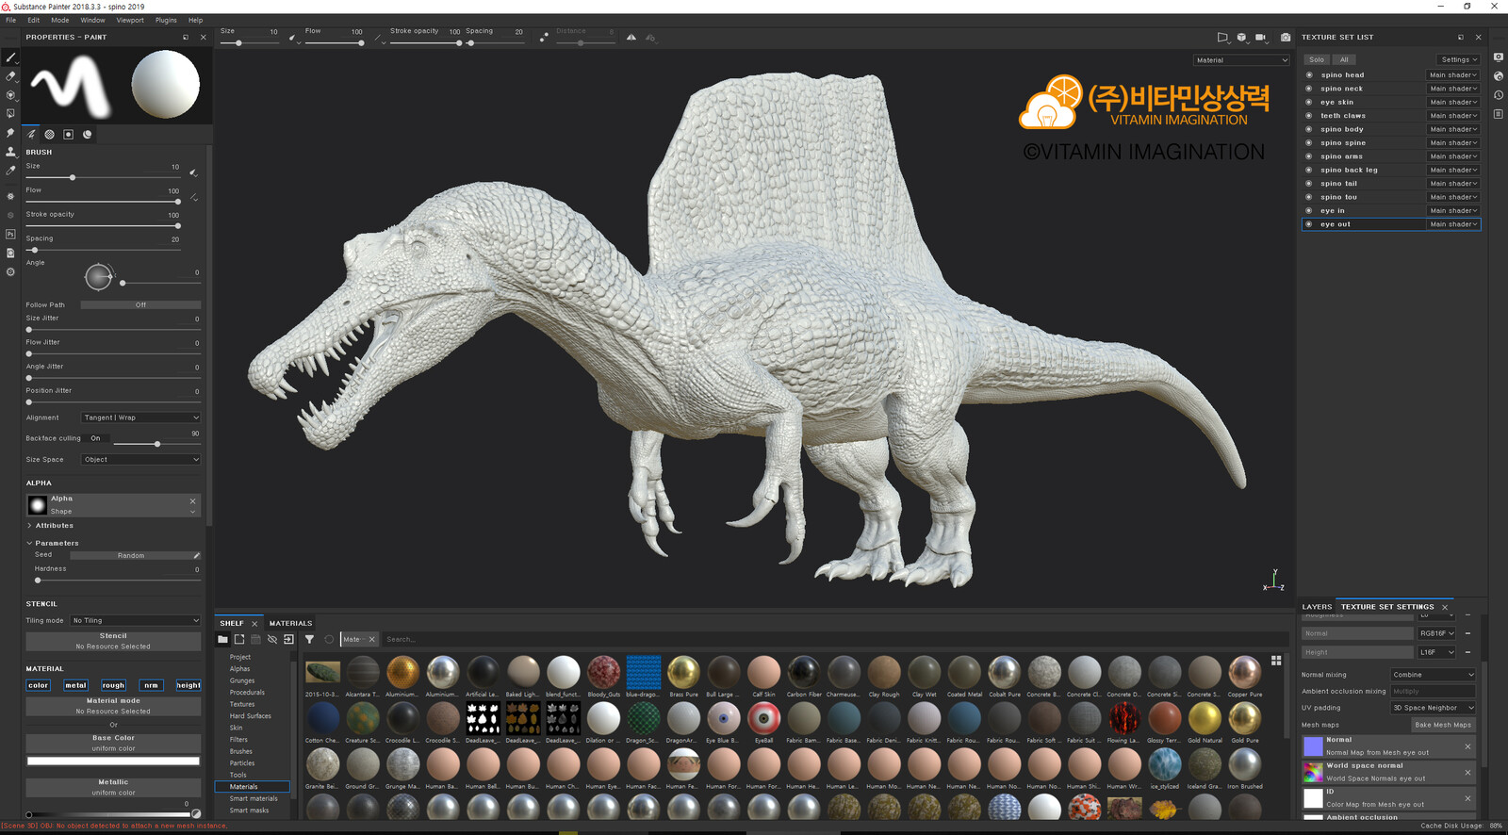Toggle the rough material channel
This screenshot has height=835, width=1508.
[x=113, y=685]
